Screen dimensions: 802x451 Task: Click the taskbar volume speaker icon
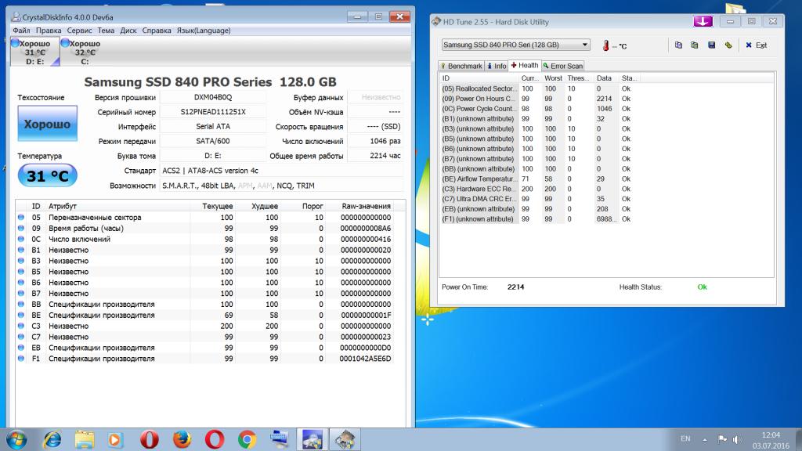click(x=738, y=439)
